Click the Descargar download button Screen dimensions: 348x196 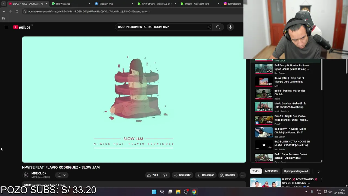pyautogui.click(x=206, y=175)
